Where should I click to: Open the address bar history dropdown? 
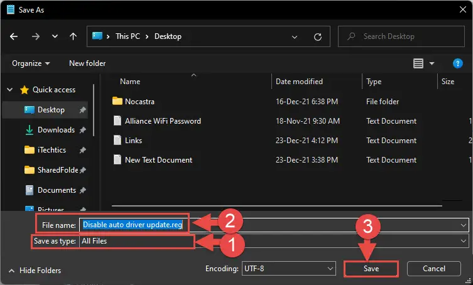coord(295,37)
